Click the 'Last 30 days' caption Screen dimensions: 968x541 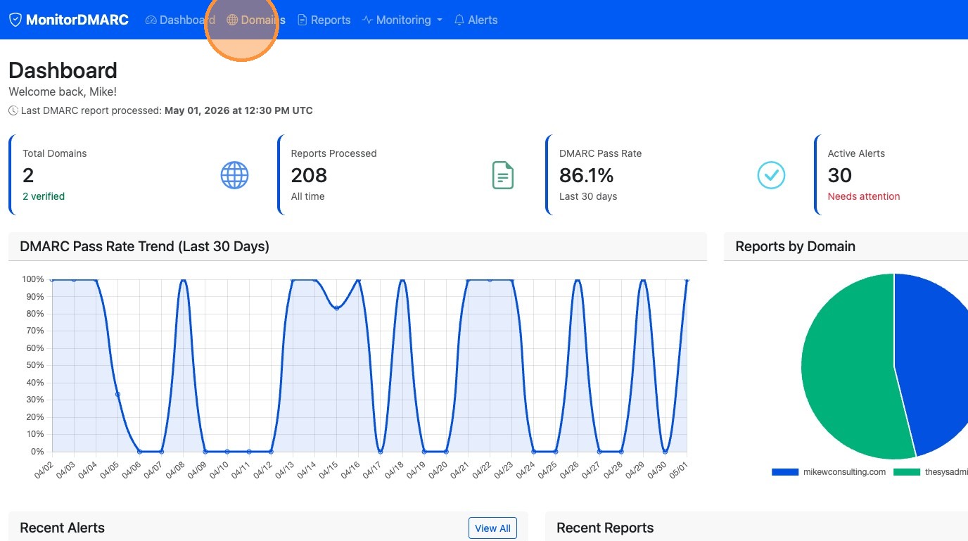click(x=588, y=196)
